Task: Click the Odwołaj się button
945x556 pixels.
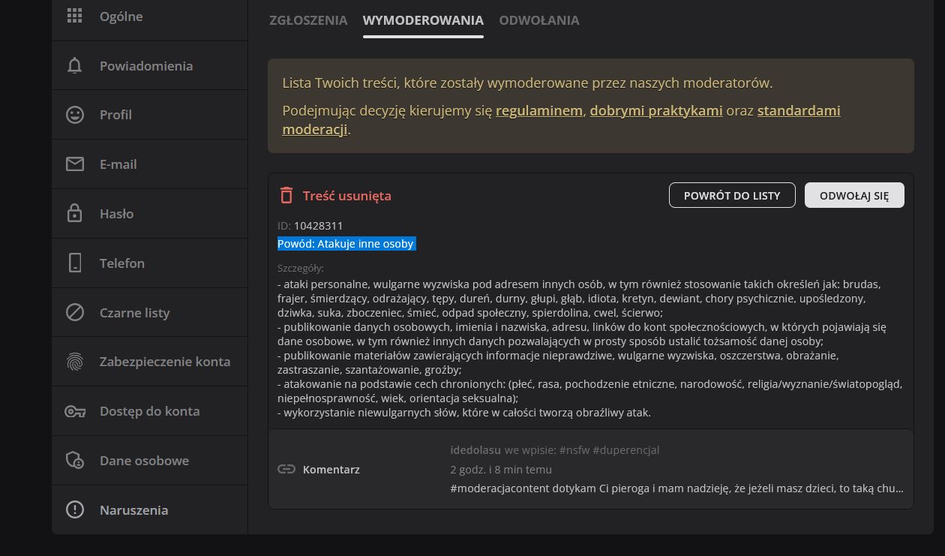Action: point(853,196)
